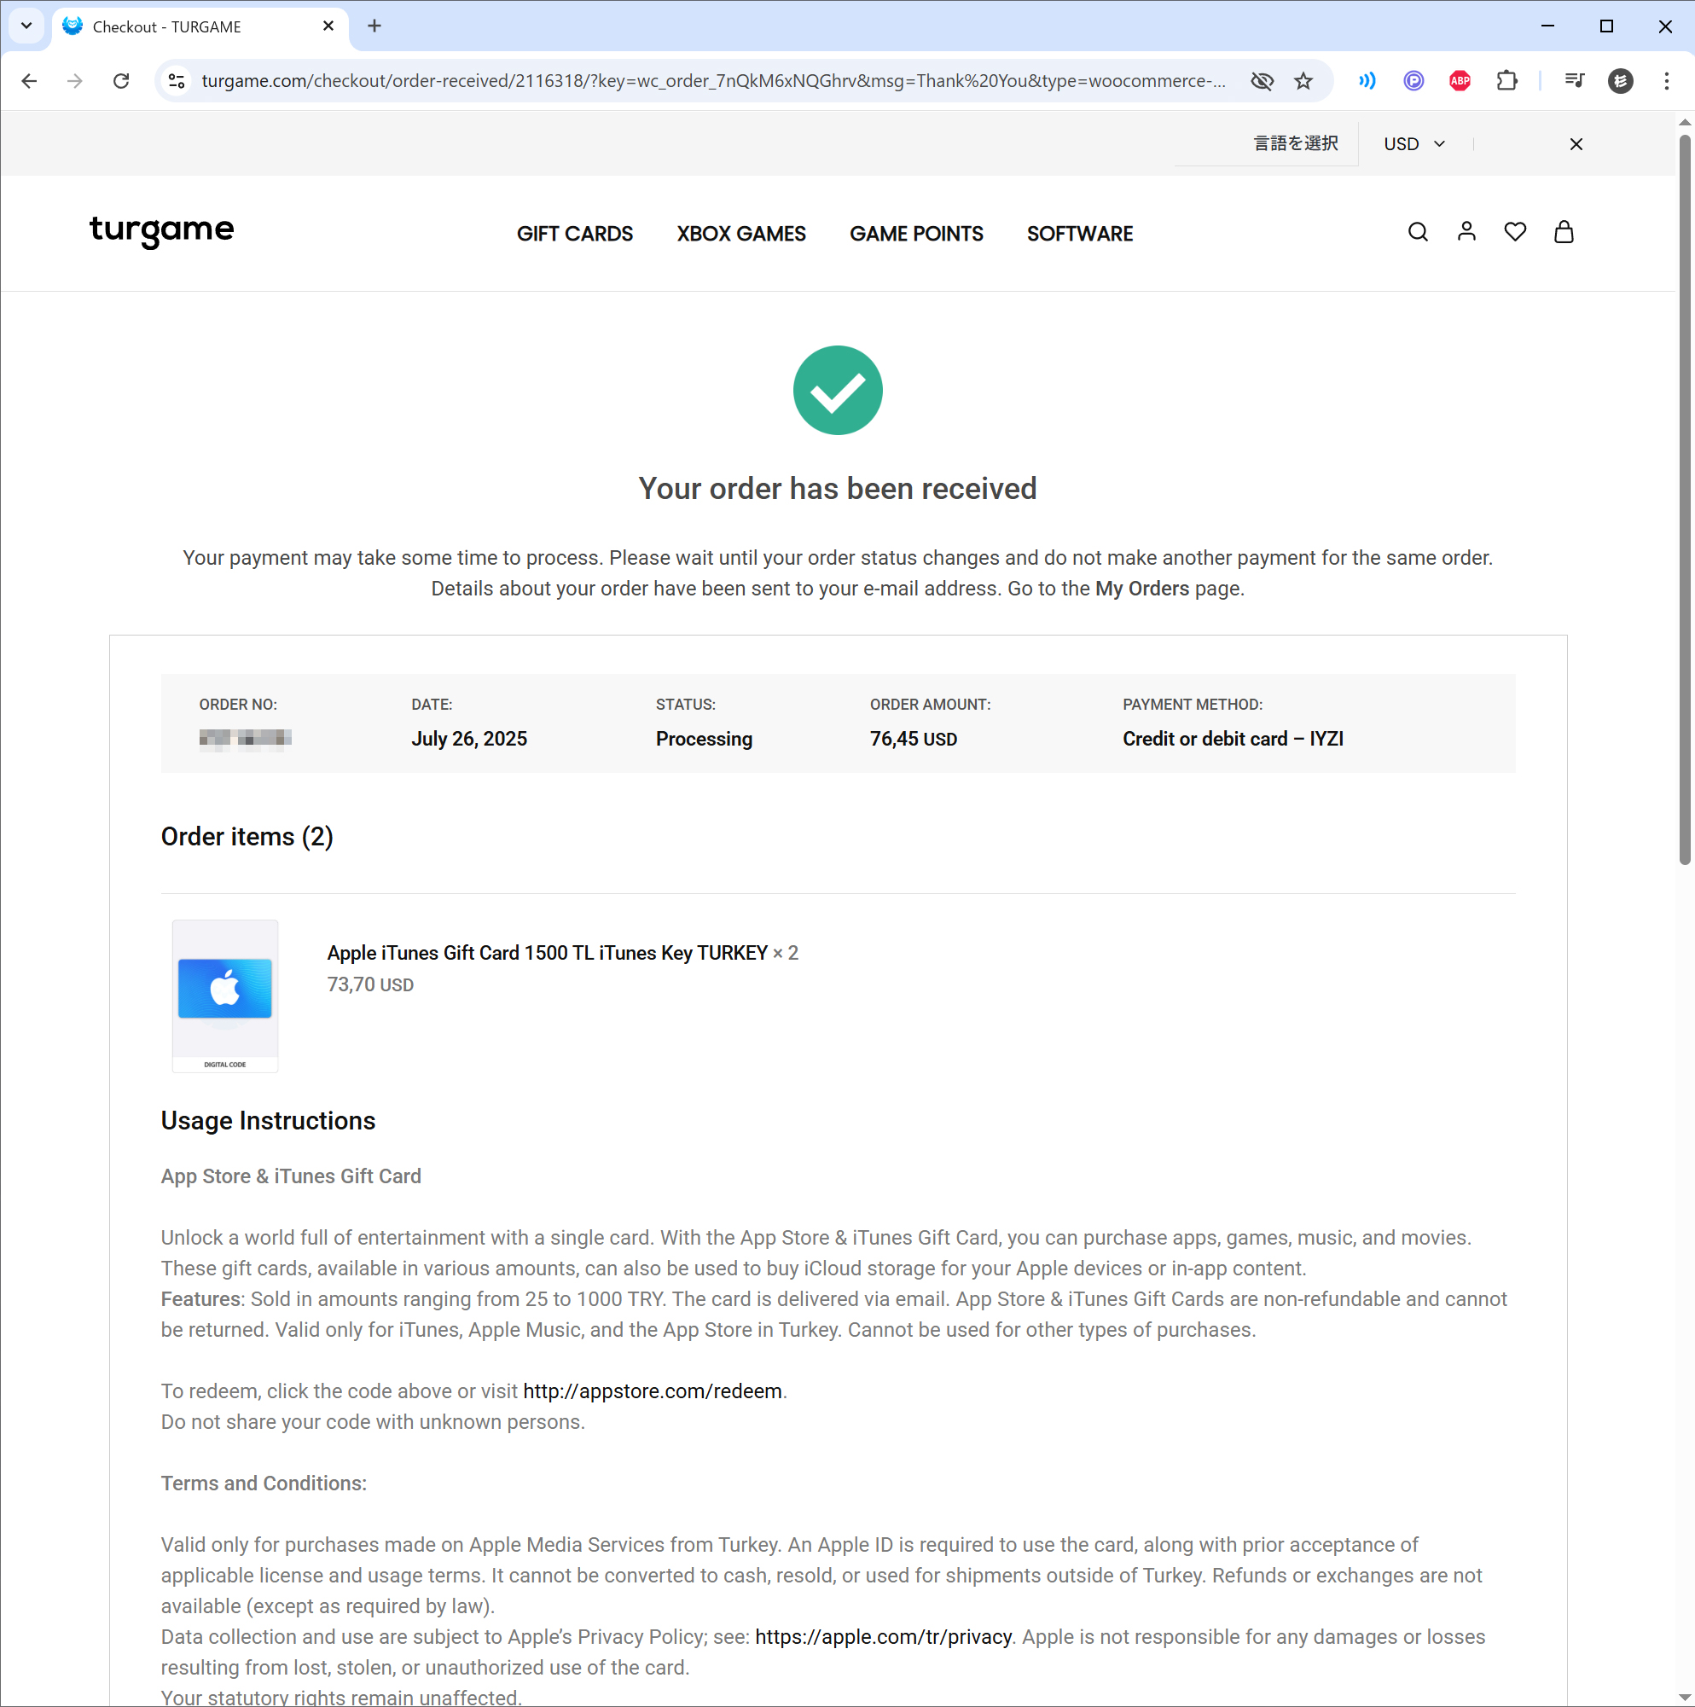Click the blurred order number value

coord(245,738)
